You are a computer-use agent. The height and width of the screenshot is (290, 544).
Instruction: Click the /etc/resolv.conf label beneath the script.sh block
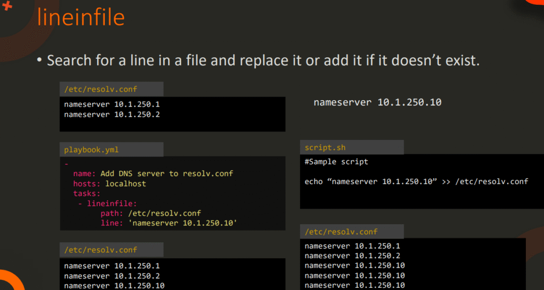pos(341,232)
